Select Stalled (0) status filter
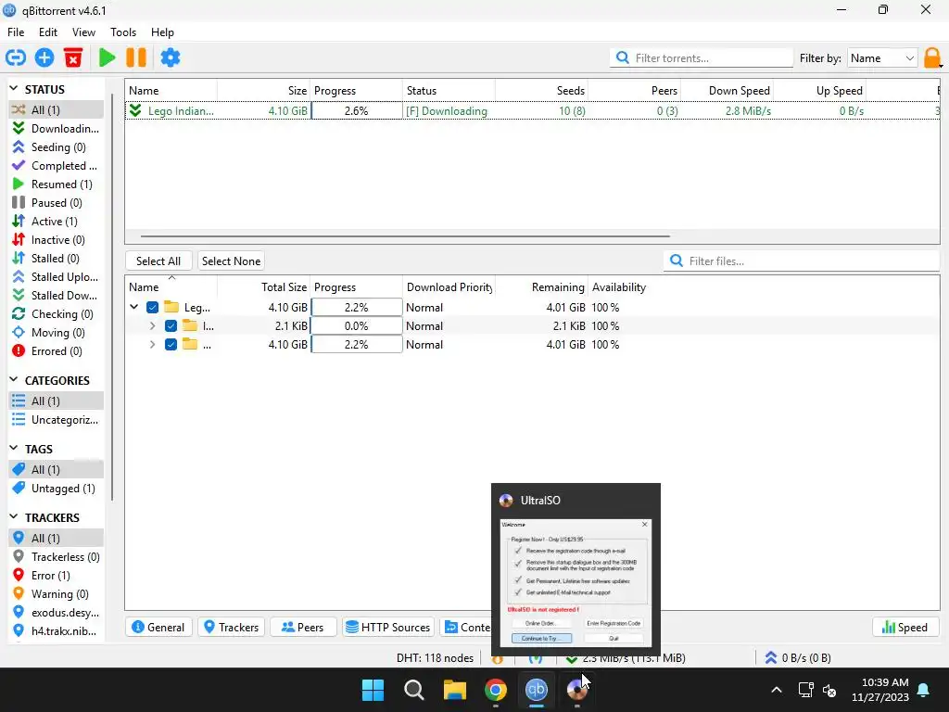The image size is (949, 712). pyautogui.click(x=57, y=259)
